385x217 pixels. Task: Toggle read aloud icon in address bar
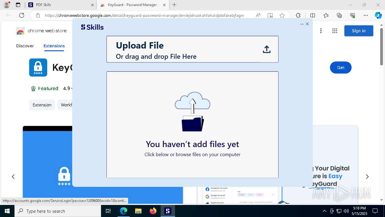tap(258, 15)
